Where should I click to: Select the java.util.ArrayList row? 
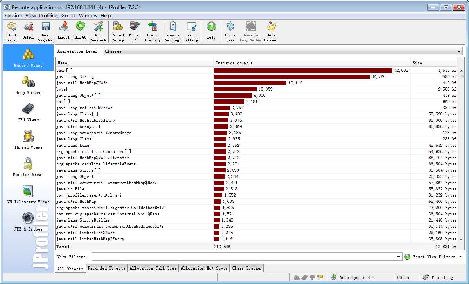[257, 126]
